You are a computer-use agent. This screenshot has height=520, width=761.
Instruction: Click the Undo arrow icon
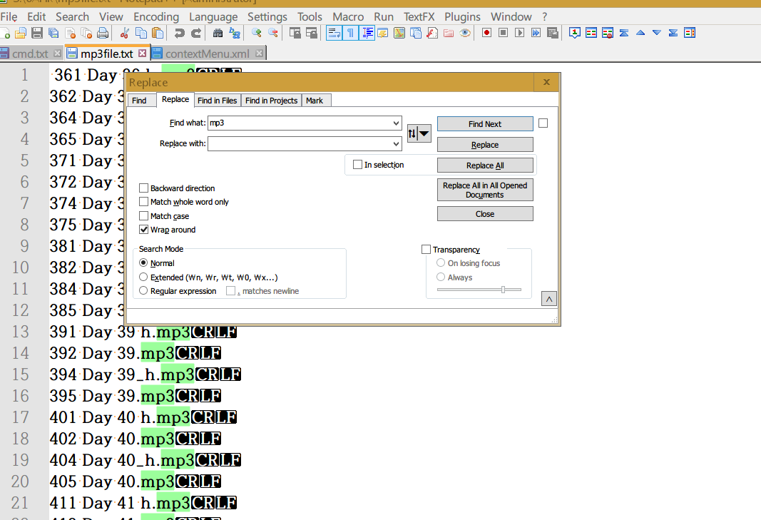point(180,33)
